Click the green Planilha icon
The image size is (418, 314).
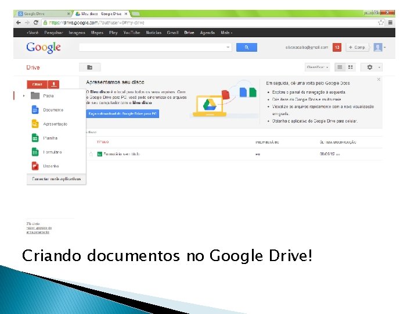pos(35,138)
